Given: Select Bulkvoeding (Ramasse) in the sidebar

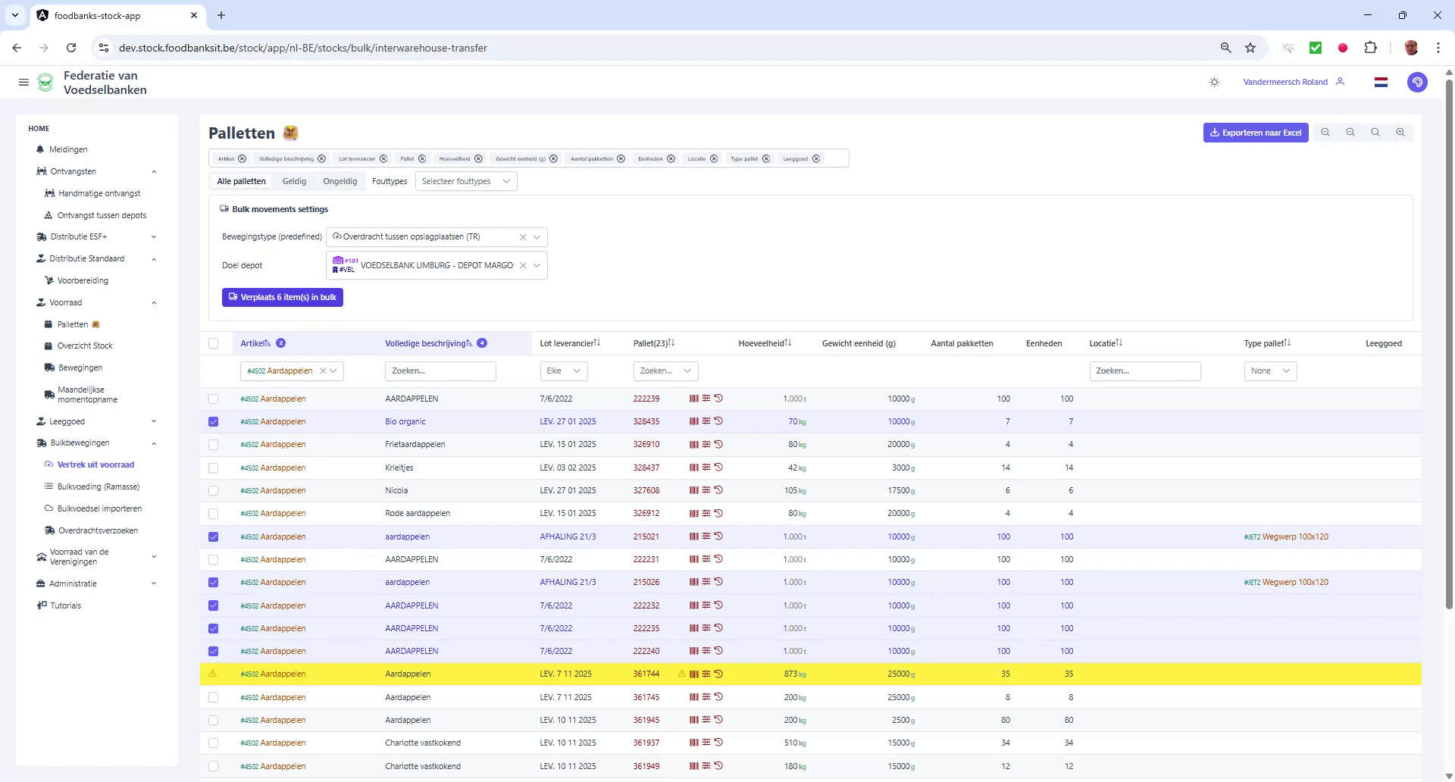Looking at the screenshot, I should (x=99, y=486).
